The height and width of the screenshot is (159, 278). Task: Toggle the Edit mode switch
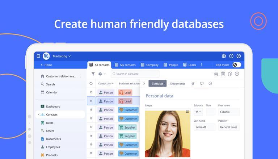coord(237,65)
